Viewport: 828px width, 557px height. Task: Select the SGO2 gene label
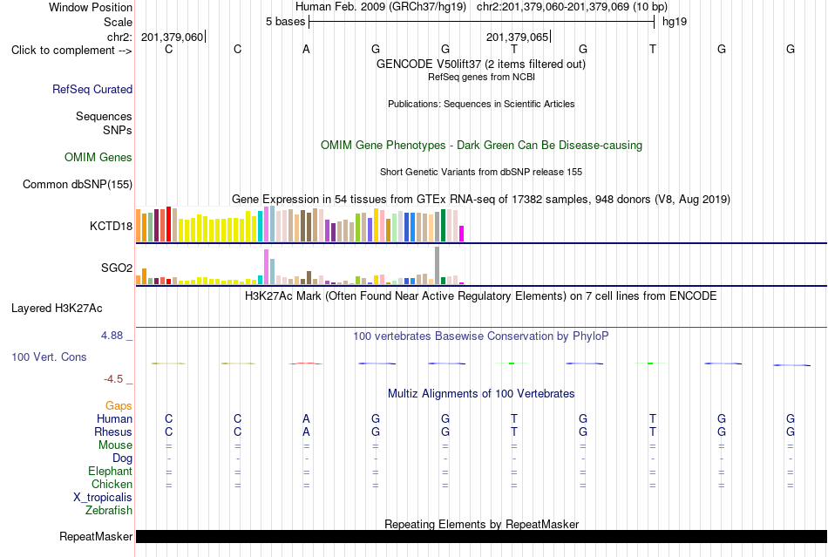(117, 268)
